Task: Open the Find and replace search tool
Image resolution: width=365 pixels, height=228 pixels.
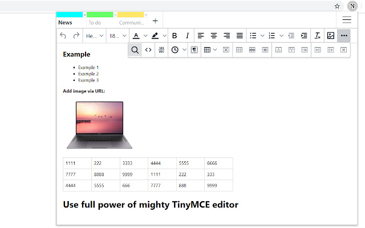Action: [x=135, y=50]
